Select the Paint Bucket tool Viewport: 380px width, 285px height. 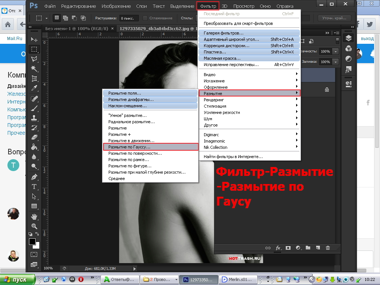[x=34, y=147]
